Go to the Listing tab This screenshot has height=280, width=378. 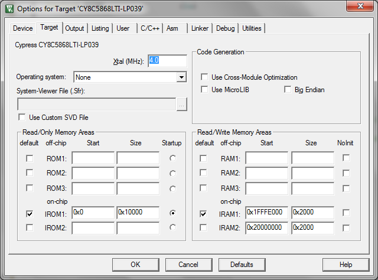100,28
